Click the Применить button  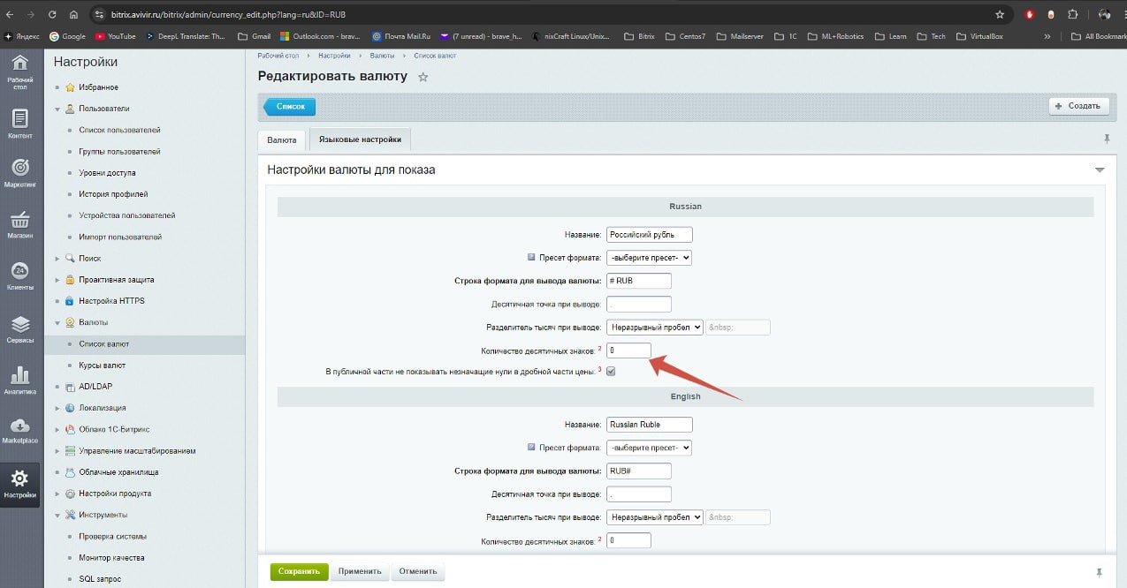(361, 571)
